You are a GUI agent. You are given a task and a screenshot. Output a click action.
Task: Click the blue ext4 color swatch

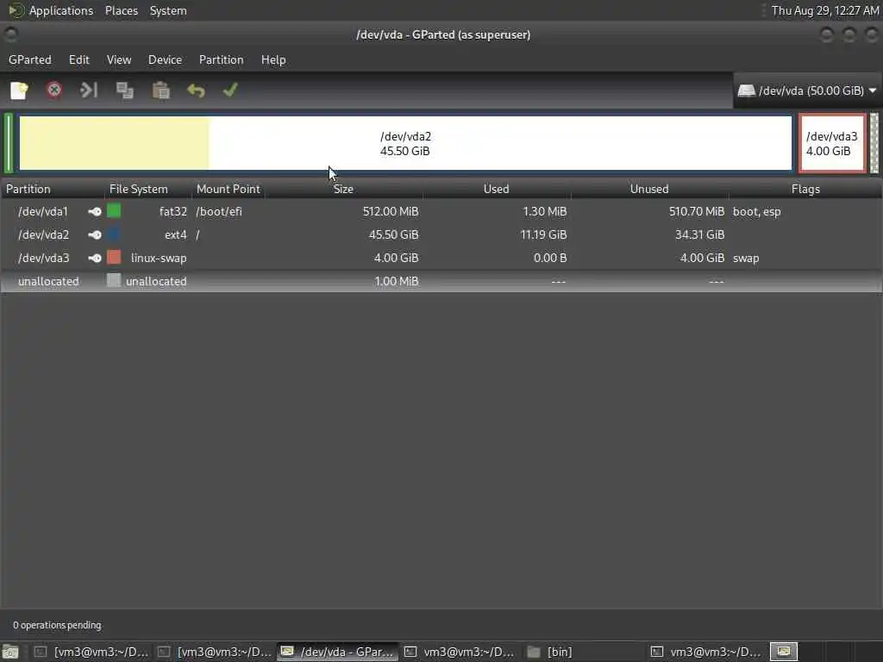click(114, 234)
